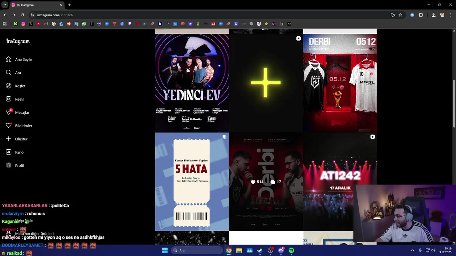
Task: Open the Chrome three-dot menu
Action: (x=451, y=15)
